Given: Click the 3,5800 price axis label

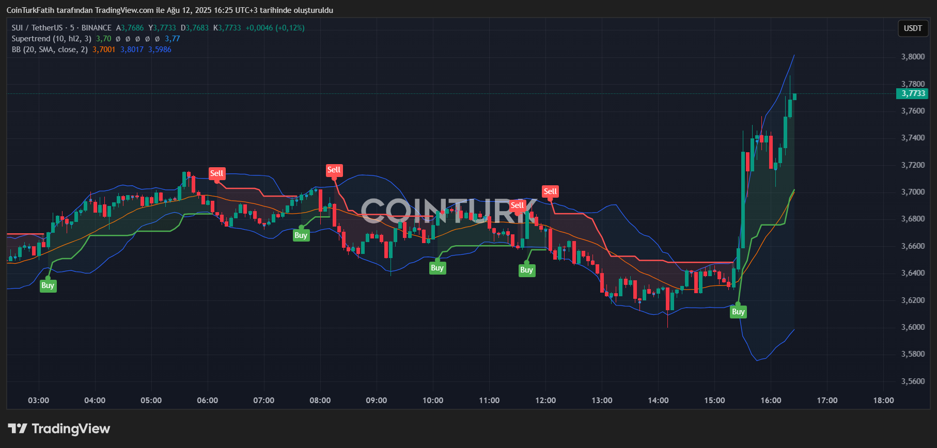Looking at the screenshot, I should [x=913, y=354].
